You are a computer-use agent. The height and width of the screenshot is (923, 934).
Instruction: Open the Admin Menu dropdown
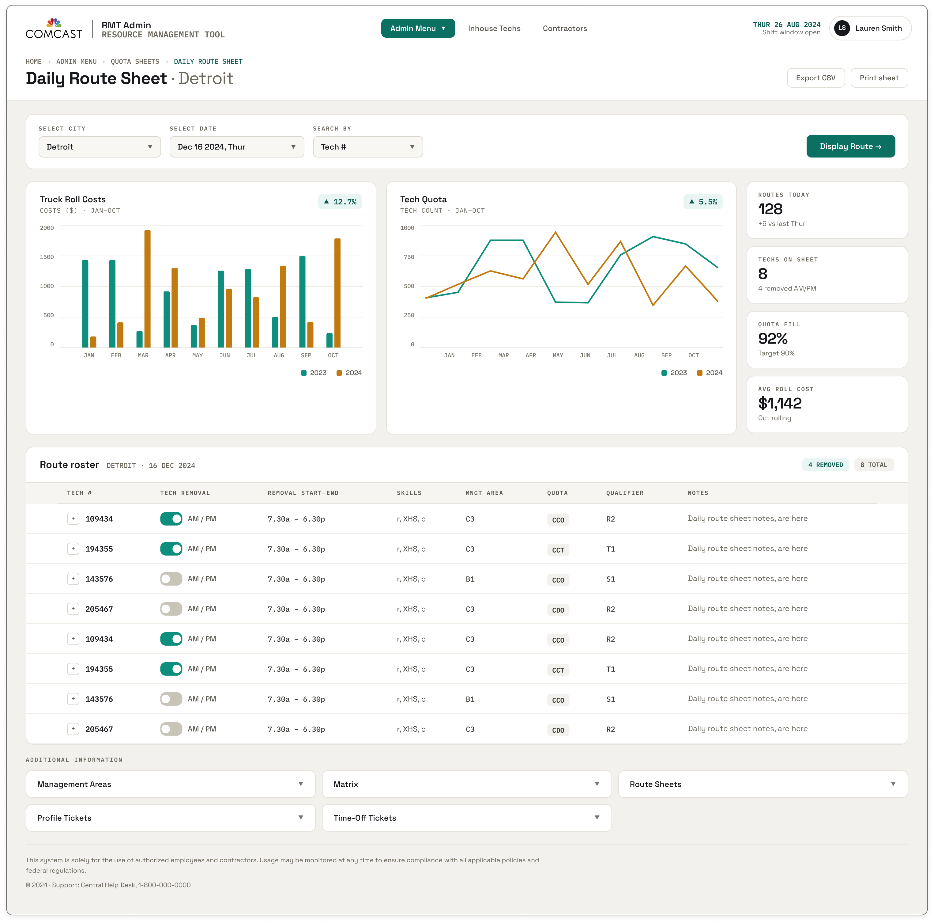(418, 28)
